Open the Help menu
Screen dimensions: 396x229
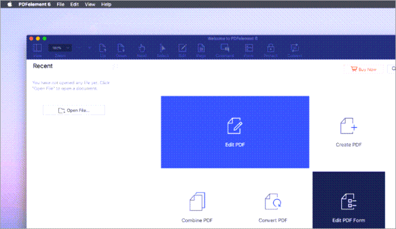106,4
